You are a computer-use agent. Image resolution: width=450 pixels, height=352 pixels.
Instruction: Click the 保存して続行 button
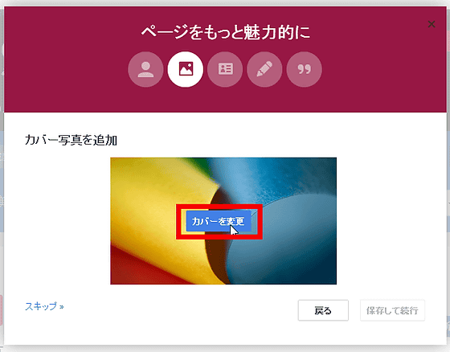[x=392, y=310]
